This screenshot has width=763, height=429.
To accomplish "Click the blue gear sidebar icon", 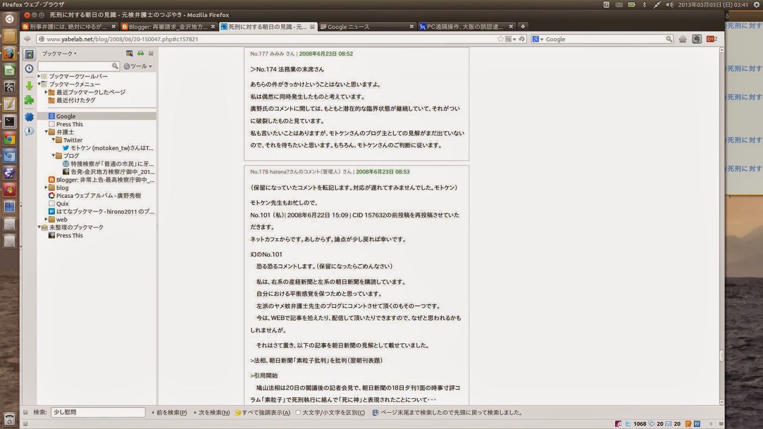I will [x=30, y=117].
